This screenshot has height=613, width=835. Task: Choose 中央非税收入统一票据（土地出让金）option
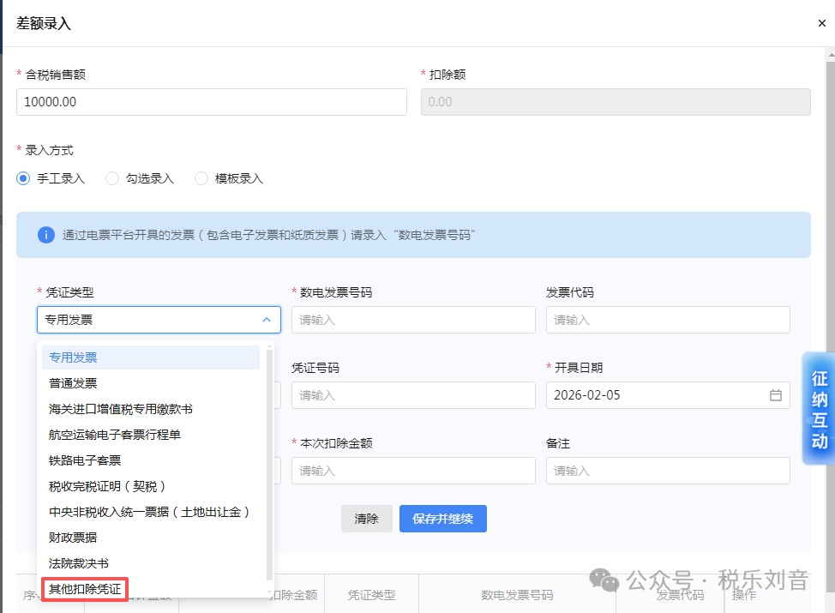point(151,512)
